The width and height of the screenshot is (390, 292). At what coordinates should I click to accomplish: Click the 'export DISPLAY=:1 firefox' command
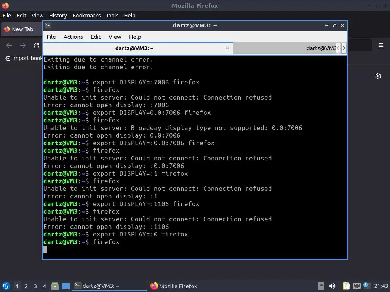click(x=140, y=173)
